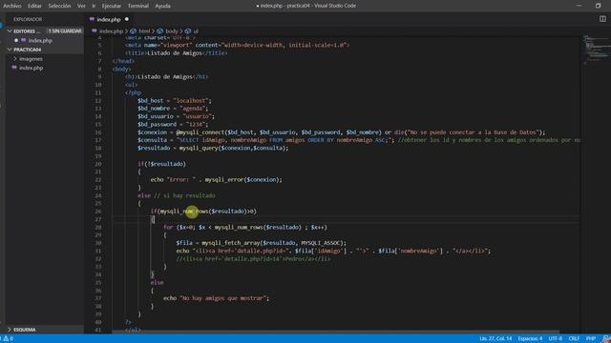Click the EXPLORADOR panel title
This screenshot has width=611, height=343.
28,19
